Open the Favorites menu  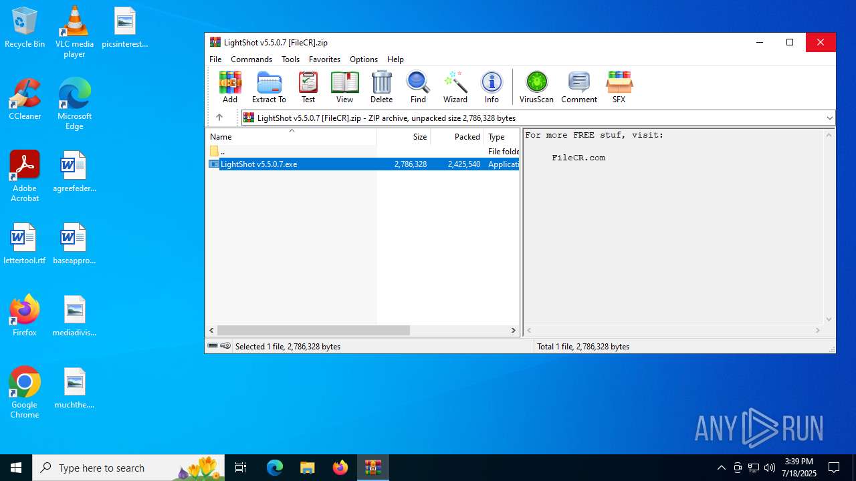[x=324, y=59]
